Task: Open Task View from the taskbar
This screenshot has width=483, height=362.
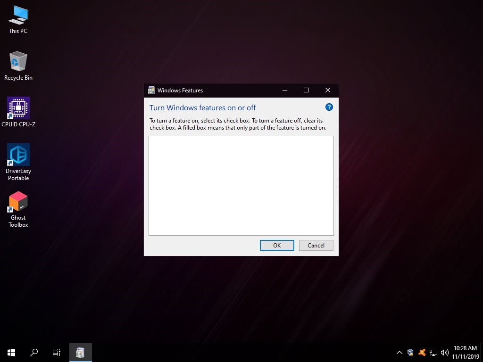Action: click(56, 352)
